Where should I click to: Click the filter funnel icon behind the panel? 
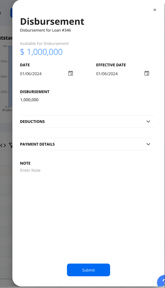(x=11, y=146)
